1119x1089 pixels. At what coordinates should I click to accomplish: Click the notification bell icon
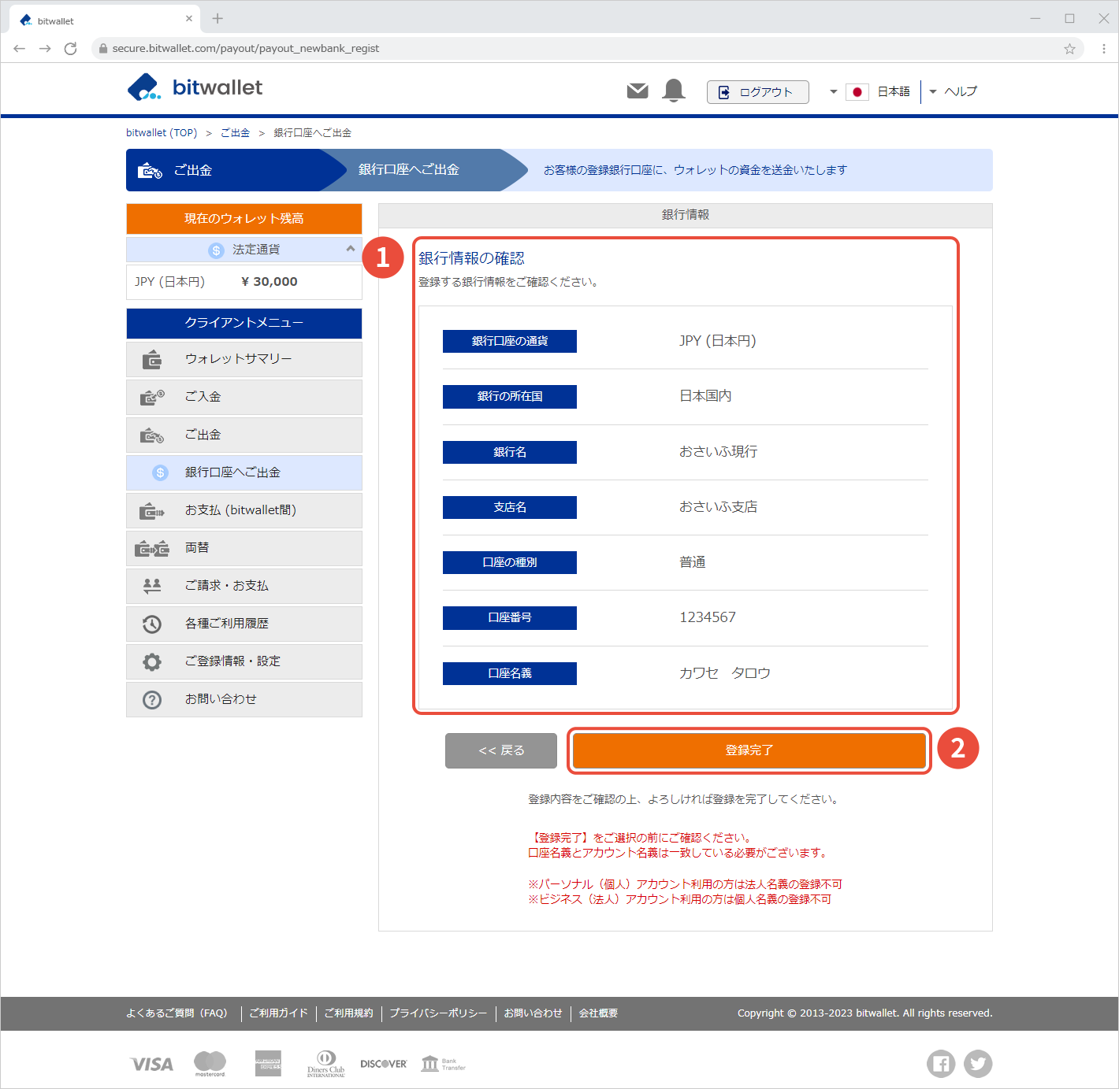coord(674,91)
